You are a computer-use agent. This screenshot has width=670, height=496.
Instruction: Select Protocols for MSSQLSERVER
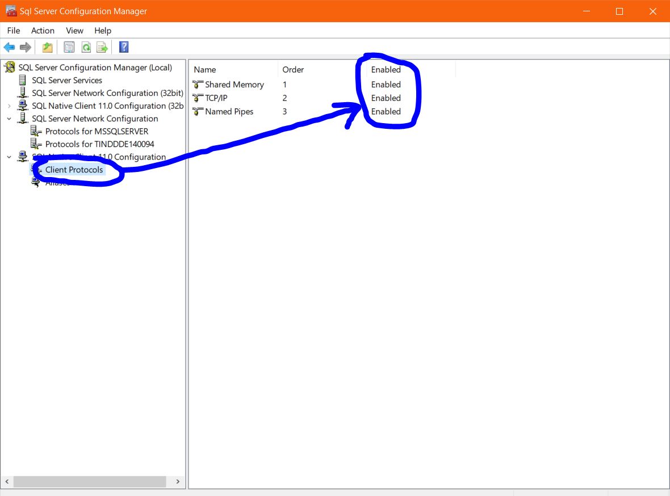97,132
